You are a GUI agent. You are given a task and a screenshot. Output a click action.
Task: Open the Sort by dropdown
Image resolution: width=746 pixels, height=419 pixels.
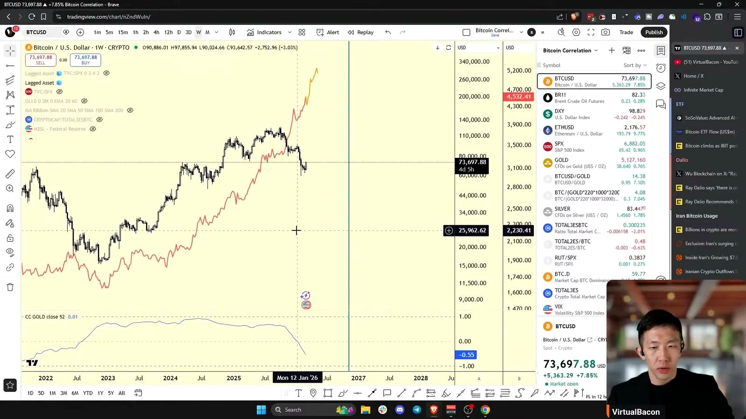[635, 65]
